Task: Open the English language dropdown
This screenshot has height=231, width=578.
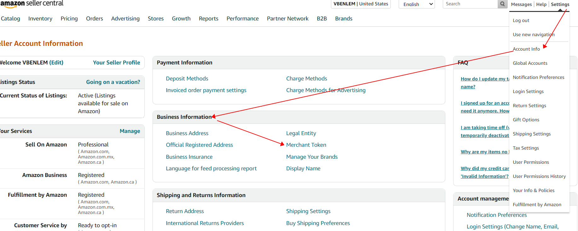Action: pyautogui.click(x=417, y=4)
